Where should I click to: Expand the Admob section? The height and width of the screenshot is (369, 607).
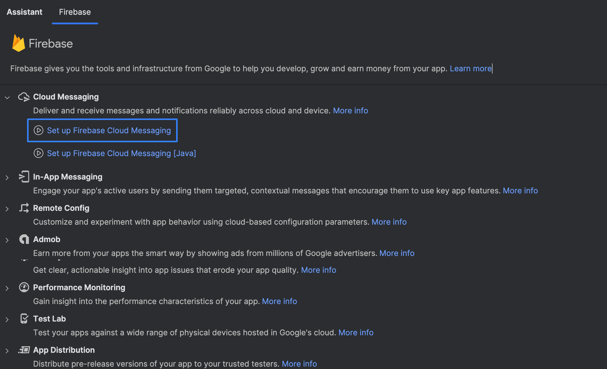(x=7, y=240)
